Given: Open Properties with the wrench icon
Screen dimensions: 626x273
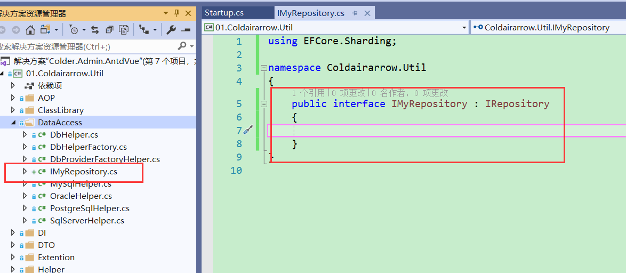Looking at the screenshot, I should [x=171, y=29].
